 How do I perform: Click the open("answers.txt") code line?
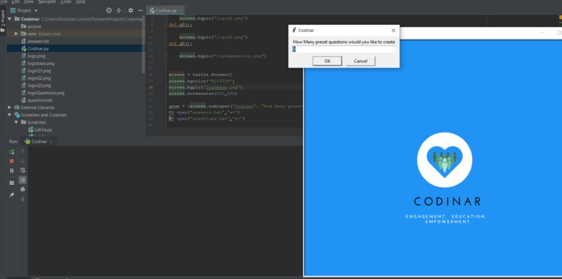[x=204, y=112]
